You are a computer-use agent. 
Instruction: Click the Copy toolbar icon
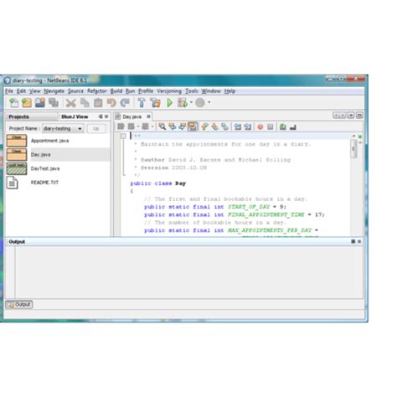(x=85, y=103)
